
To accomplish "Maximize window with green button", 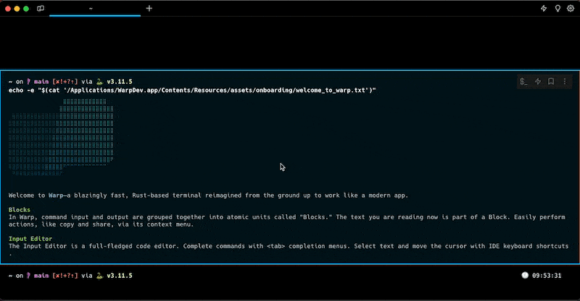I will [26, 9].
